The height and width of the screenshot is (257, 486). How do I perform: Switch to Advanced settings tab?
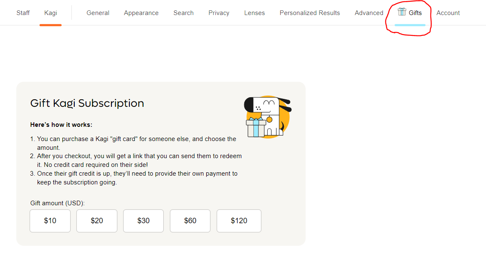click(369, 13)
